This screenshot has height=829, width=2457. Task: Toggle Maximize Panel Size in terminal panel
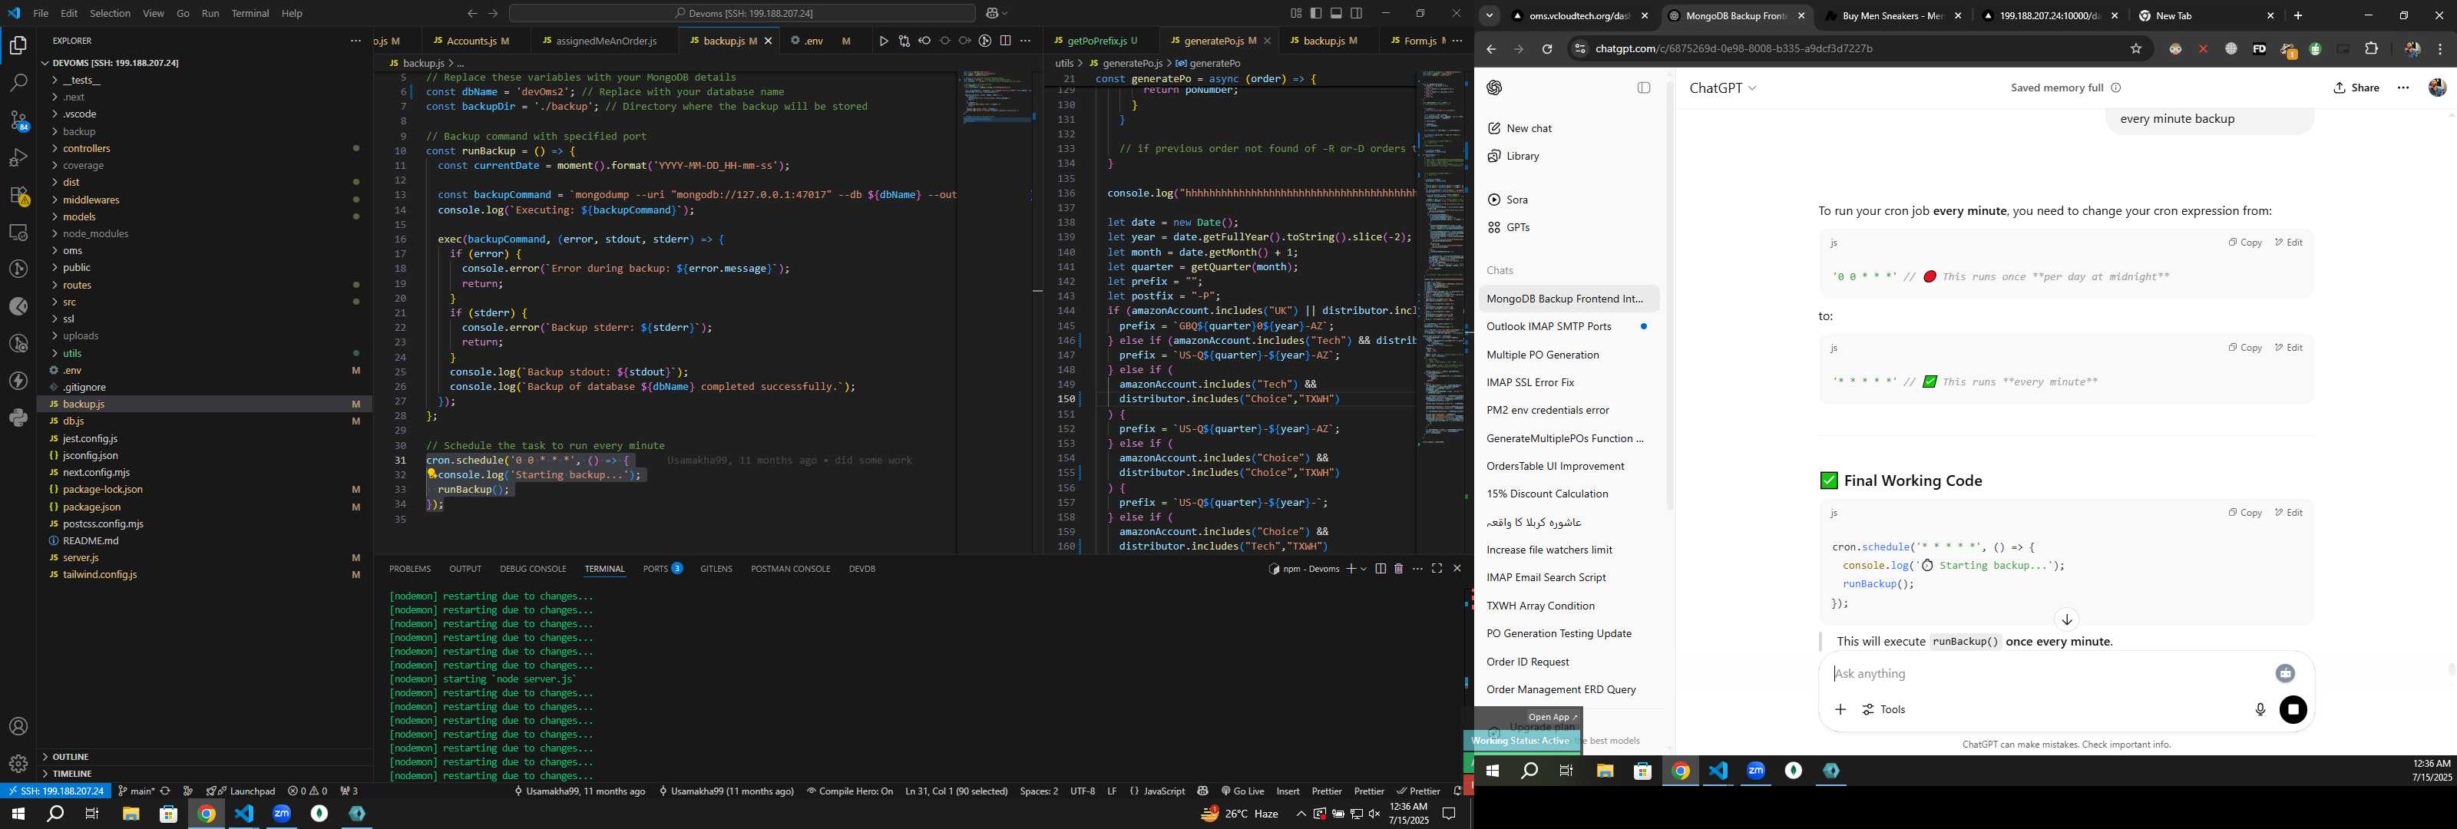(1437, 569)
